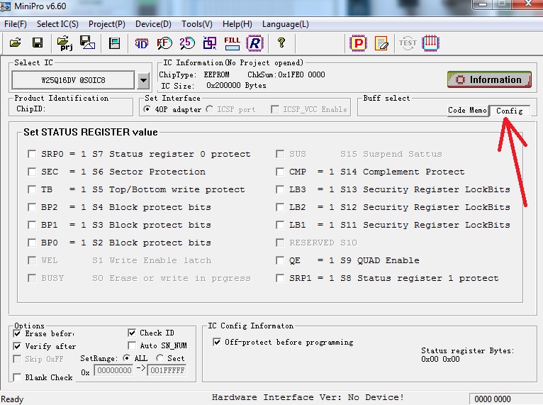Uncheck the Check ID option
The width and height of the screenshot is (543, 405).
[132, 333]
